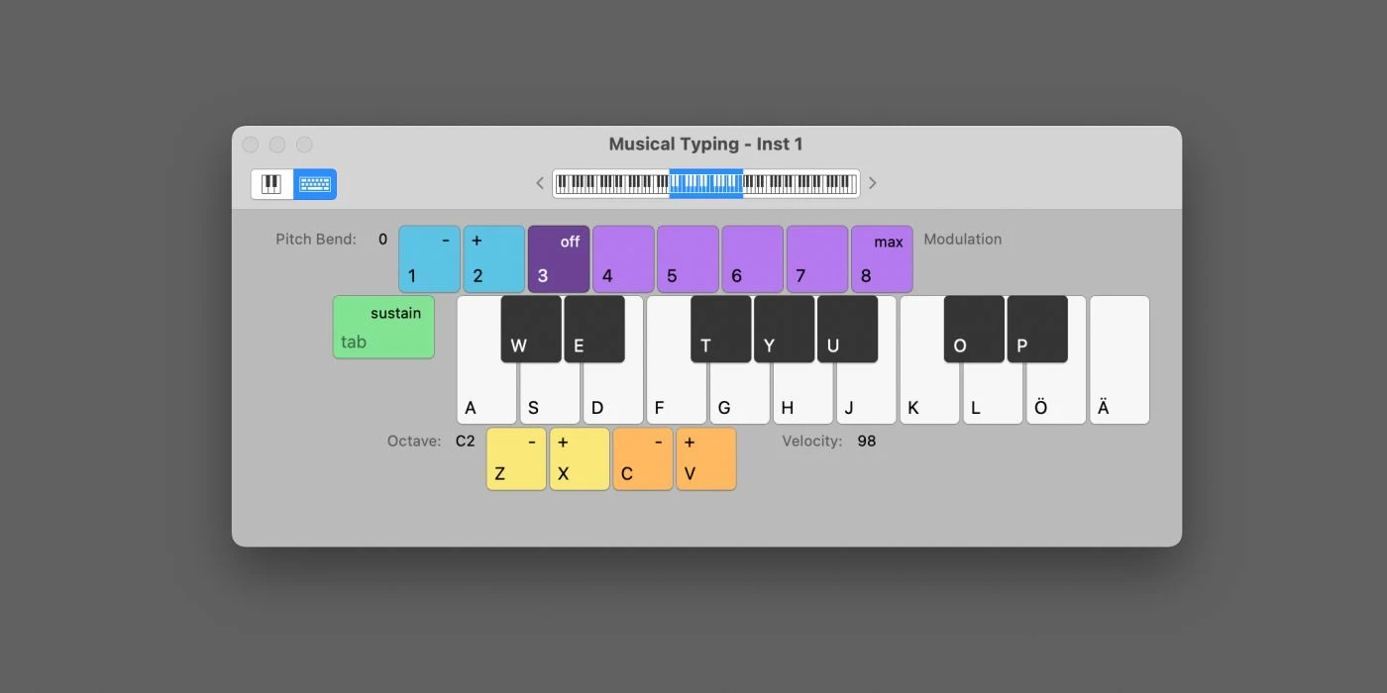Set modulation level with key 7
The image size is (1387, 693).
[x=817, y=259]
